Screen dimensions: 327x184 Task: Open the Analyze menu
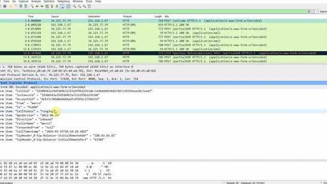point(36,1)
